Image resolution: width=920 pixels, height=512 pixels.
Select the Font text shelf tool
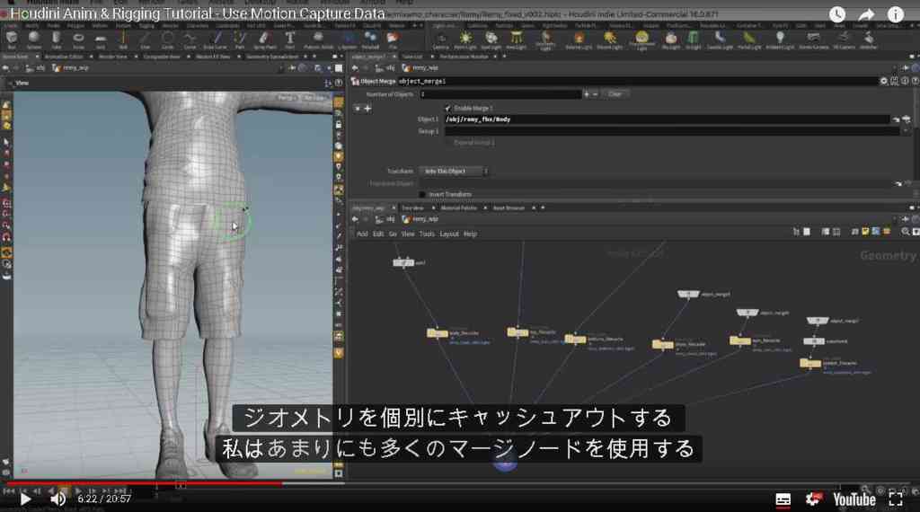(x=290, y=40)
